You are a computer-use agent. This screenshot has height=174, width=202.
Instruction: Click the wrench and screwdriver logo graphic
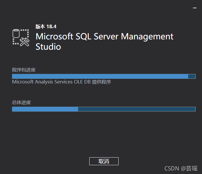25,42
